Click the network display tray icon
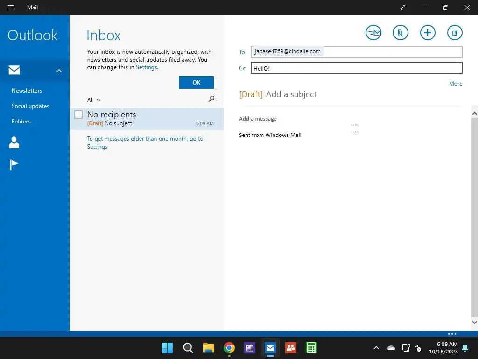The height and width of the screenshot is (359, 478). [406, 348]
